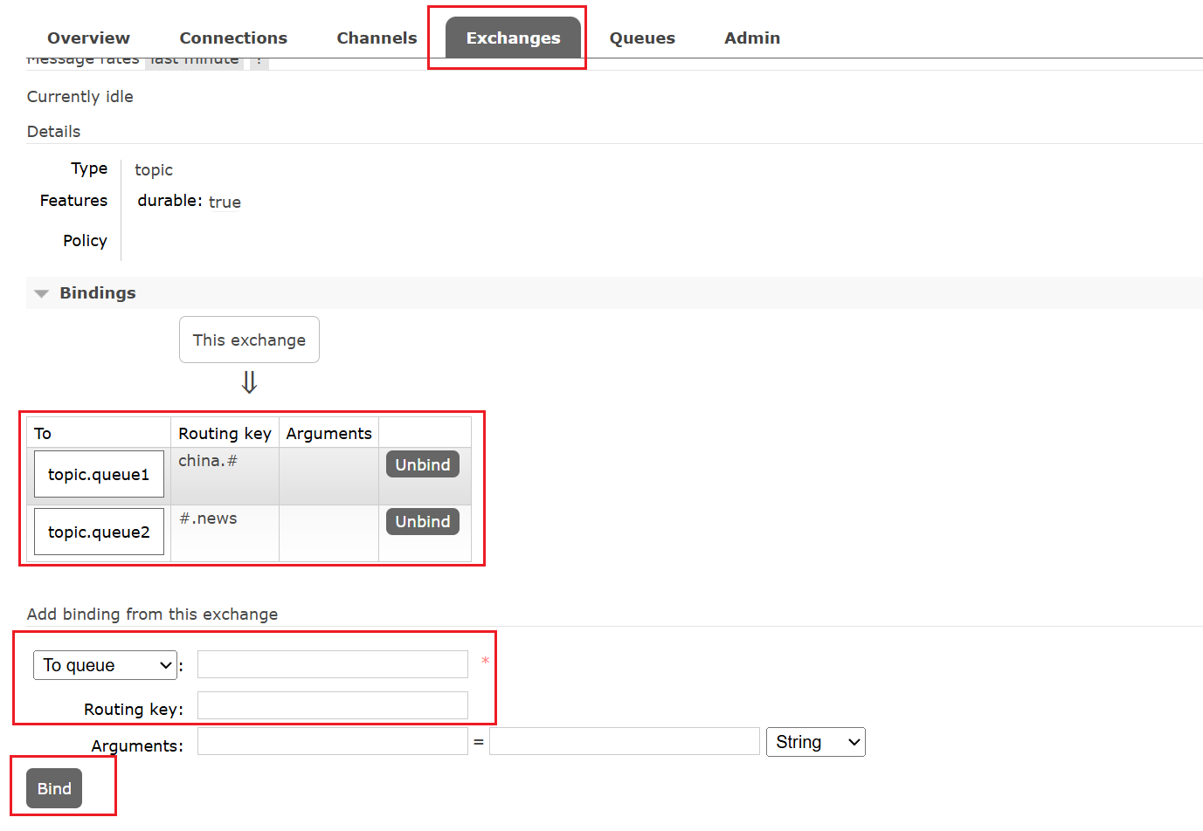Click the Add binding from this exchange heading

point(152,614)
